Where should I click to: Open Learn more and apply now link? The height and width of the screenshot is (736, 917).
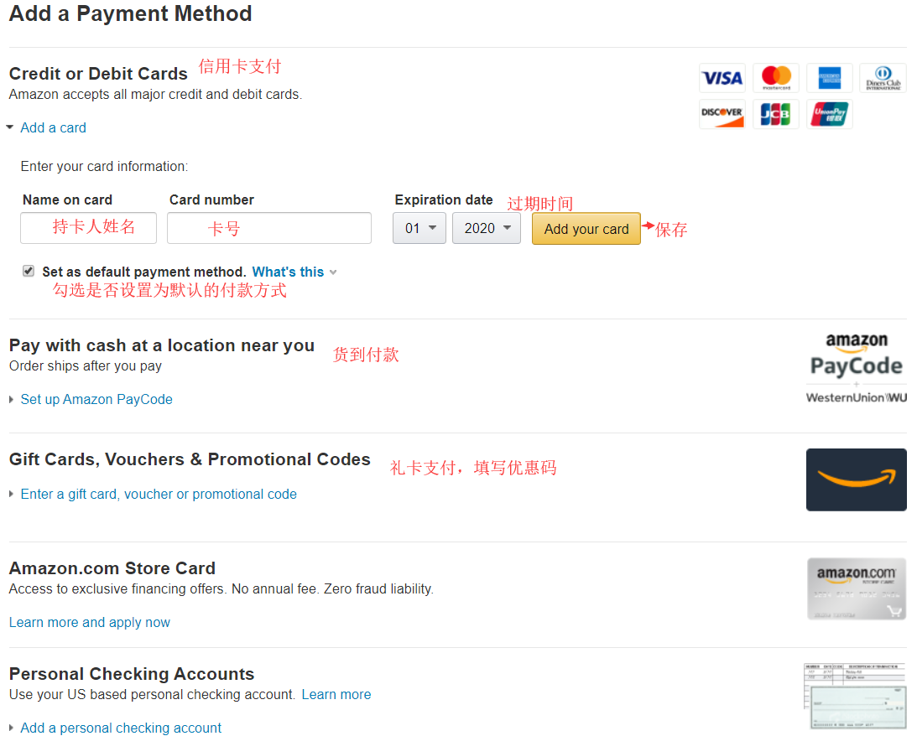pyautogui.click(x=90, y=622)
